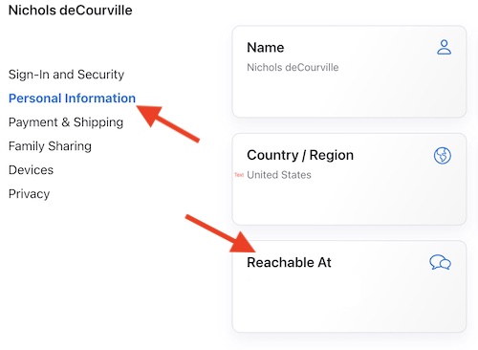Click the Country / Region title text
This screenshot has height=350, width=478.
tap(300, 155)
